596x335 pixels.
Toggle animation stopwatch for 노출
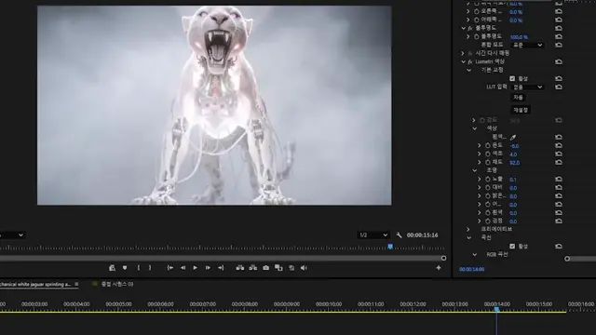(x=488, y=179)
